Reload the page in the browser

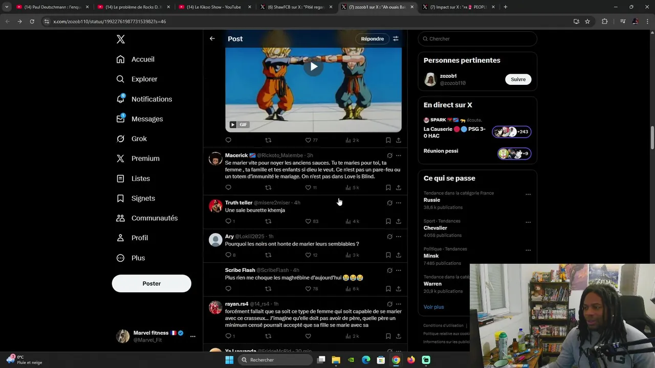[32, 21]
